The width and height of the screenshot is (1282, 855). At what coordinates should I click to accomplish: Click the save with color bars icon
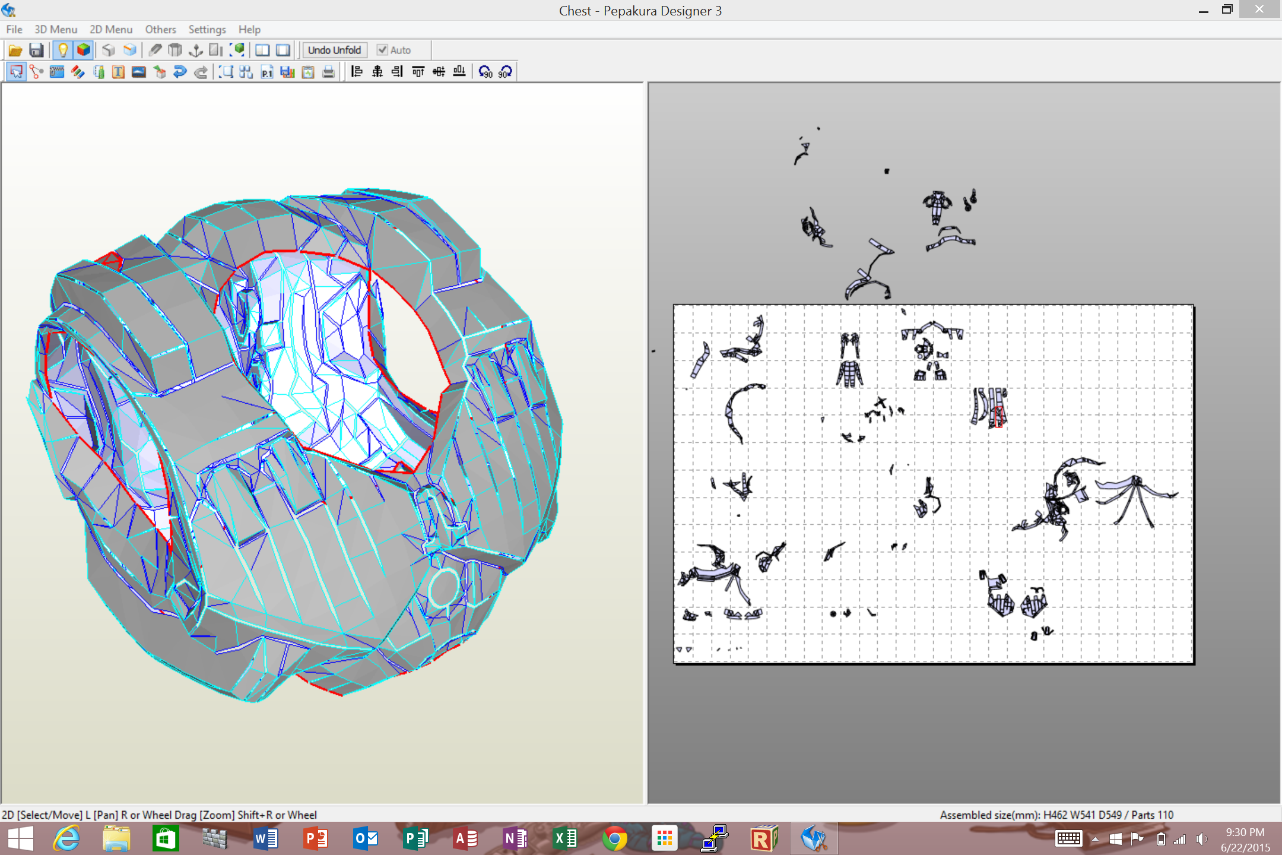tap(287, 72)
